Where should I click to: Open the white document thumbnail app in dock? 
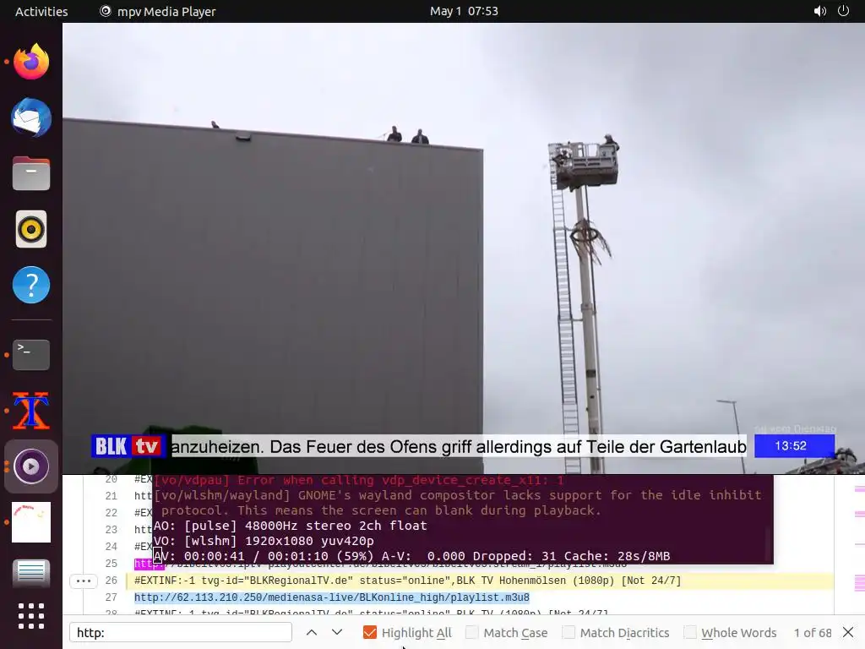pyautogui.click(x=31, y=522)
